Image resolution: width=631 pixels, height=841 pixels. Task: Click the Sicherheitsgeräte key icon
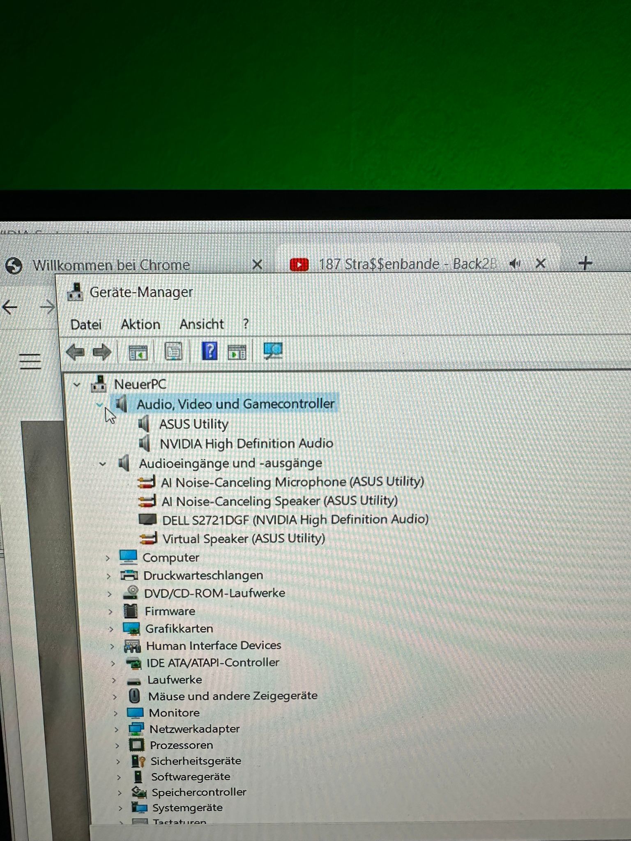(138, 761)
